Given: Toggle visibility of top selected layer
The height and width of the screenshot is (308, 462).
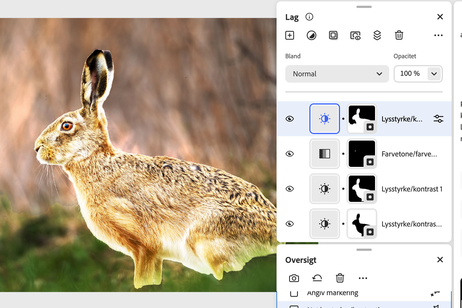Looking at the screenshot, I should tap(290, 119).
